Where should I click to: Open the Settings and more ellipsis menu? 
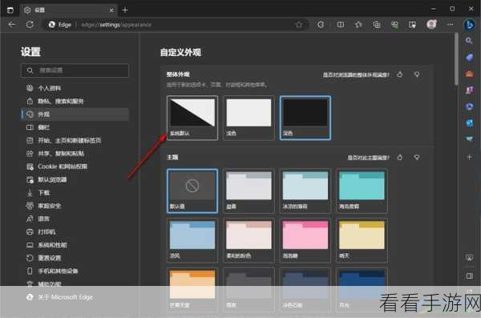click(450, 25)
